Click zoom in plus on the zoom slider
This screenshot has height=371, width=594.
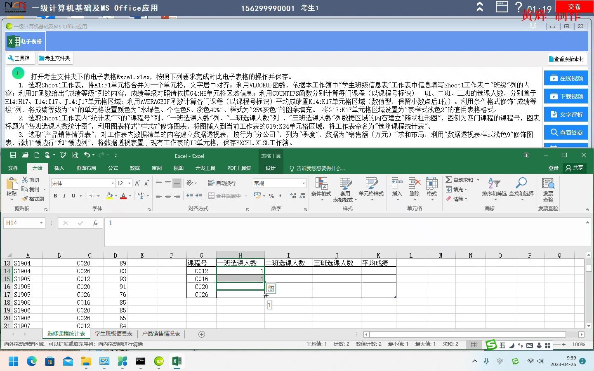(564, 345)
